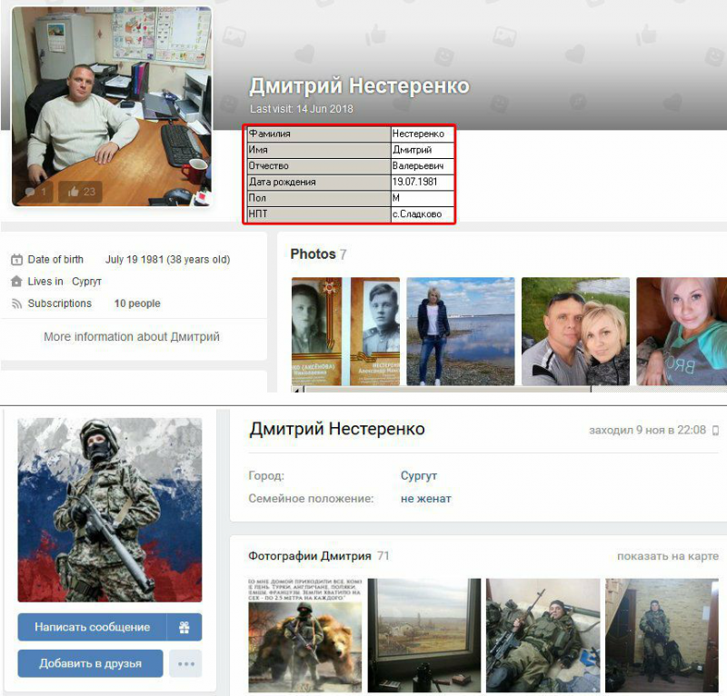Like the profile photo via thumbs-up icon
This screenshot has width=727, height=696.
[x=71, y=192]
